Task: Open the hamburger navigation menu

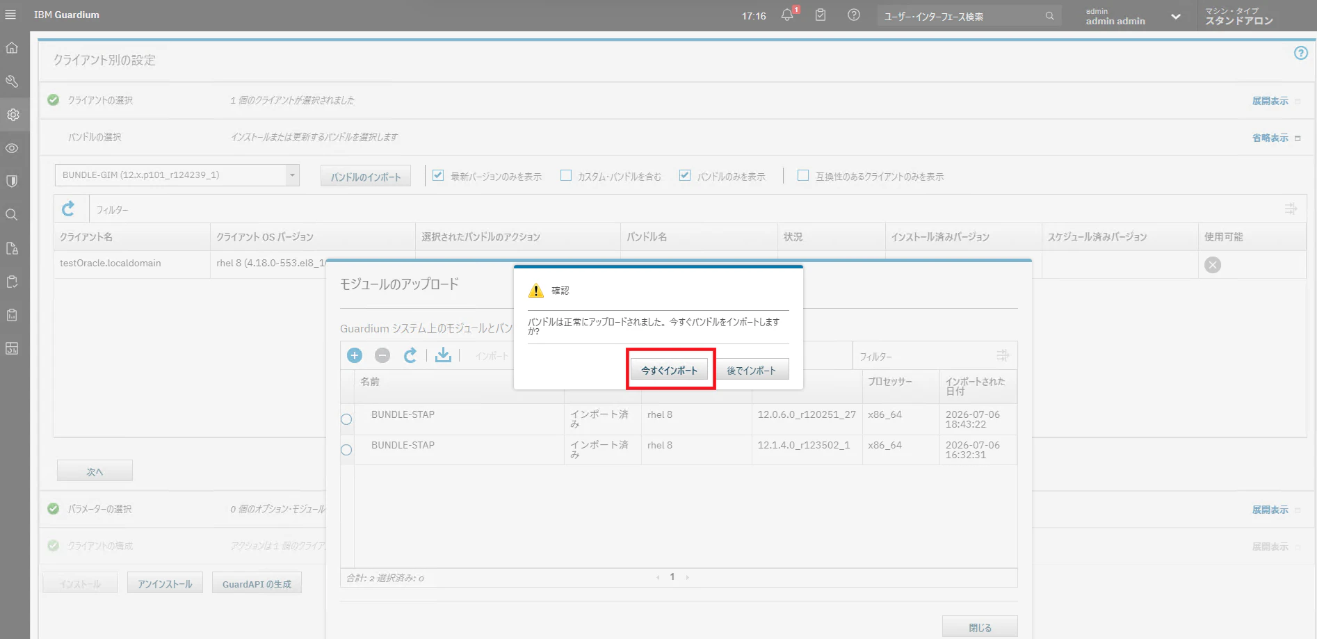Action: point(10,15)
